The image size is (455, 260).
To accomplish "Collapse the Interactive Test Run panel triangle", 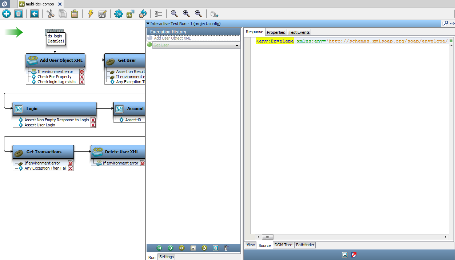I will (x=148, y=24).
